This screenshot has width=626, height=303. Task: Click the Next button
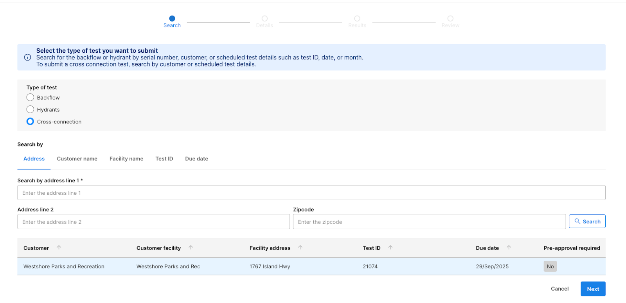click(593, 289)
